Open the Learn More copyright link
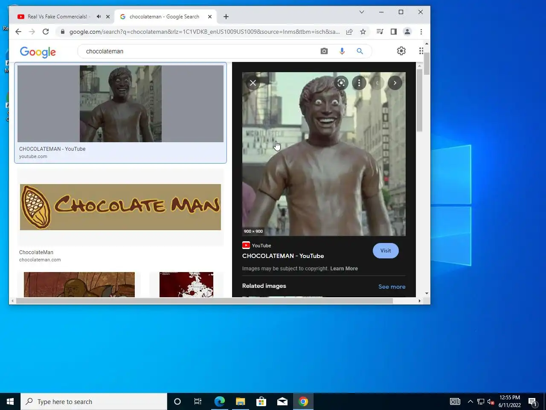Screen dimensions: 546x410 [x=344, y=269]
